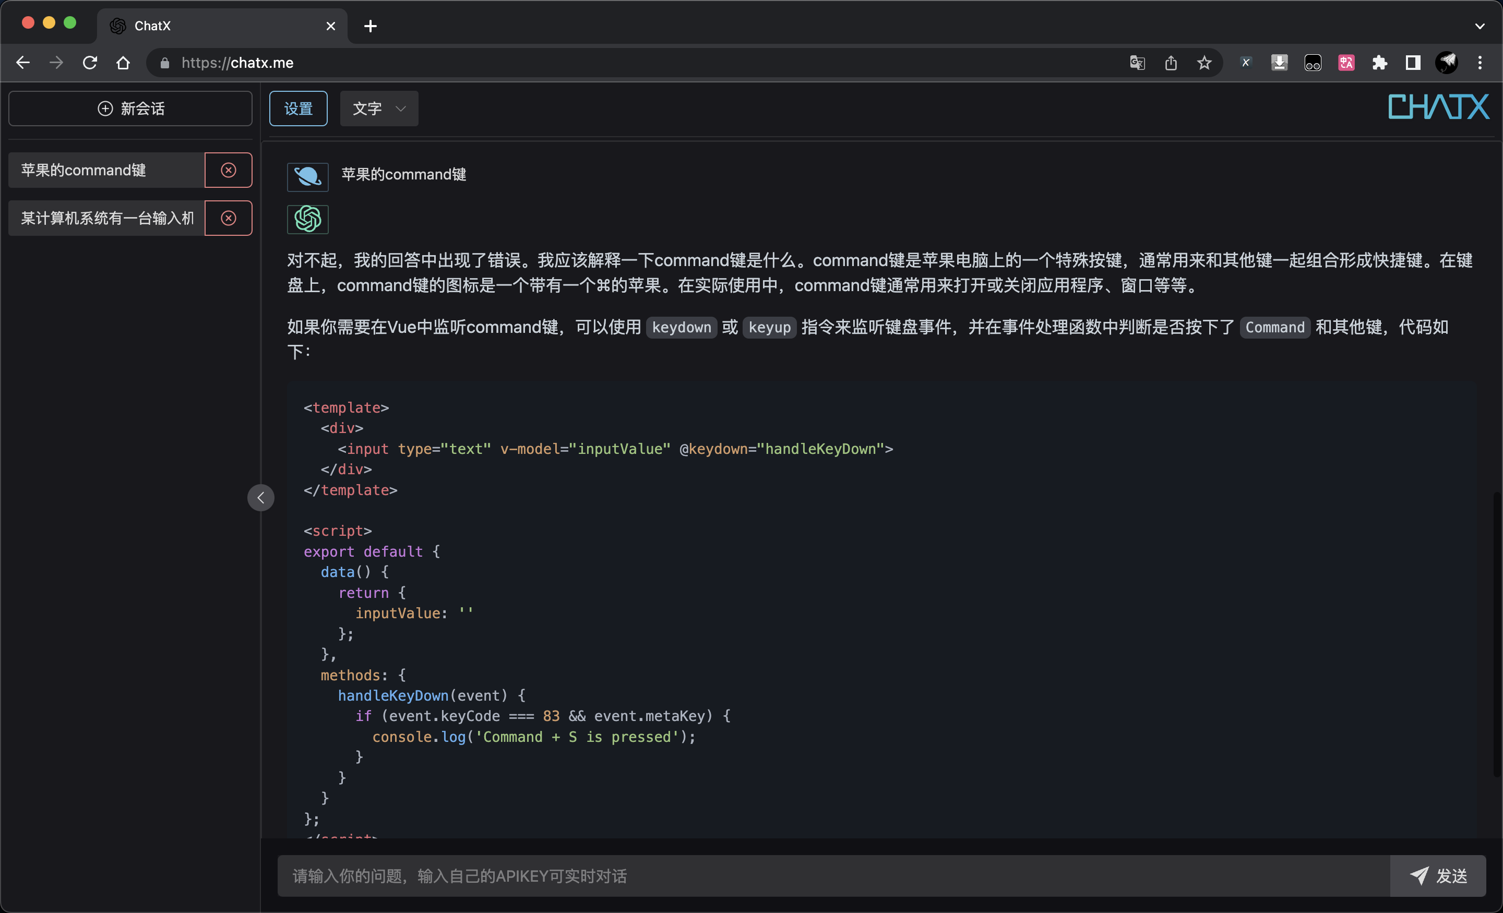Image resolution: width=1503 pixels, height=913 pixels.
Task: Open the tab search chevron
Action: [1480, 26]
